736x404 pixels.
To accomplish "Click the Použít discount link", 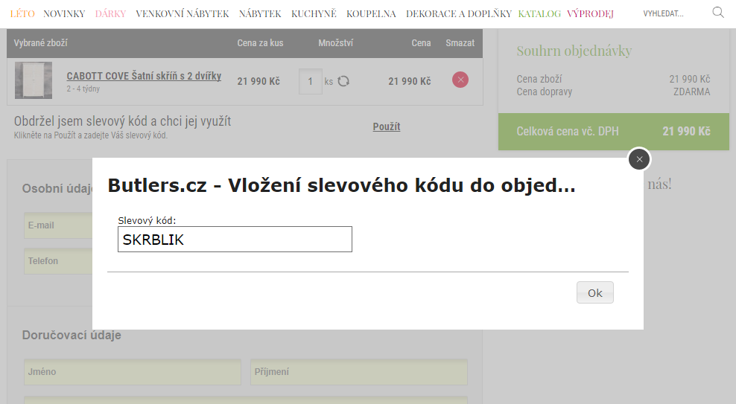I will coord(387,126).
